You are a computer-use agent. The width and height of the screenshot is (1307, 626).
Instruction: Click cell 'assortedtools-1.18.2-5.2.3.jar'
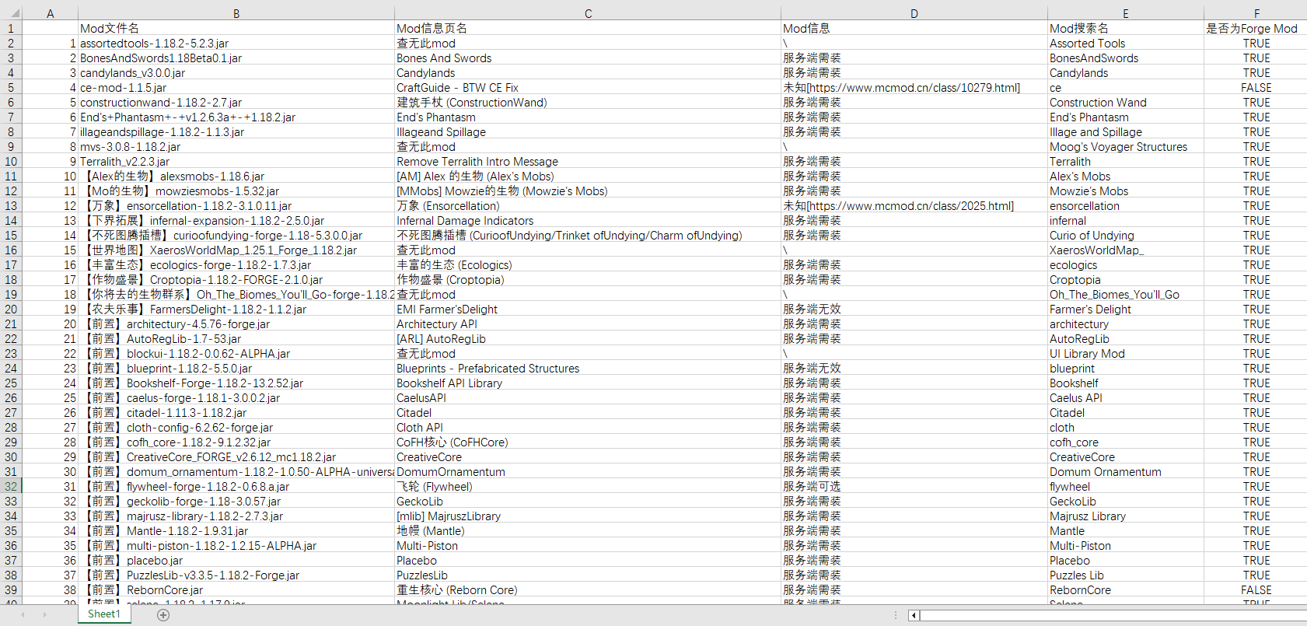(x=236, y=44)
